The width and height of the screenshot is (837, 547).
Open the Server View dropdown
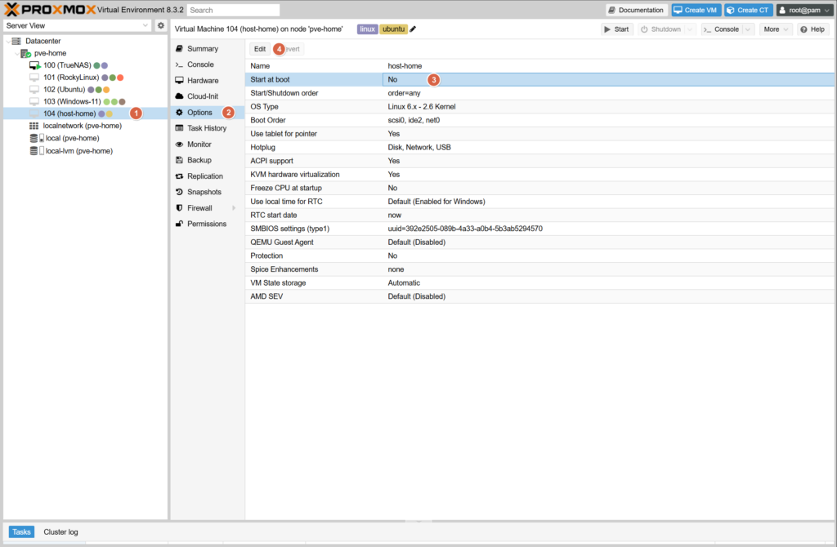point(78,26)
